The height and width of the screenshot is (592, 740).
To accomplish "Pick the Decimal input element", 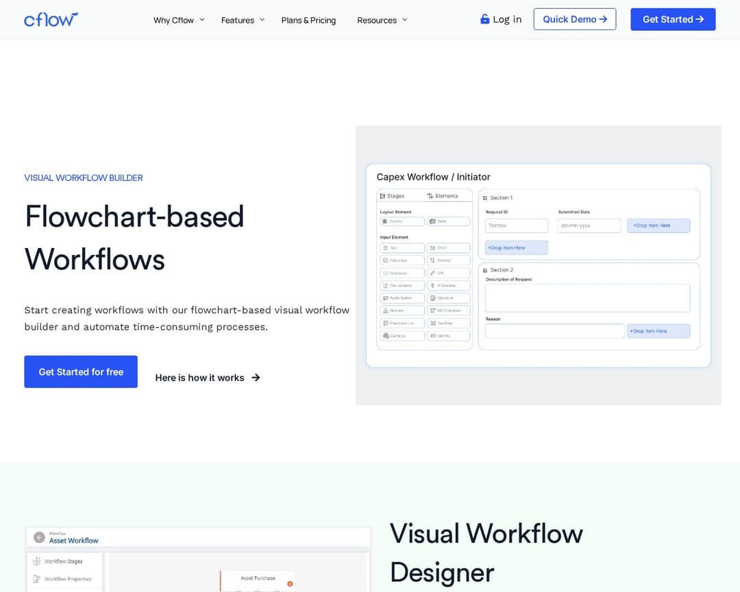I will pos(448,260).
